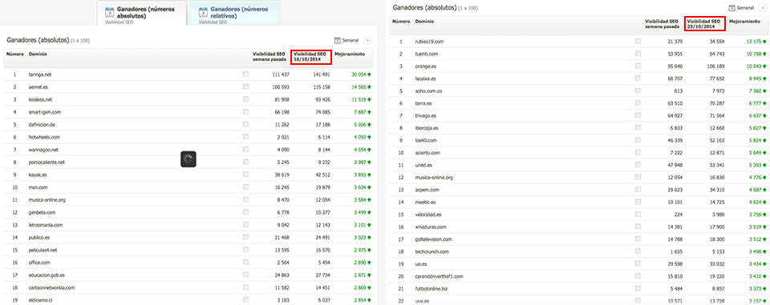
Task: Click the list icon in the kayak.es row
Action: (245, 175)
